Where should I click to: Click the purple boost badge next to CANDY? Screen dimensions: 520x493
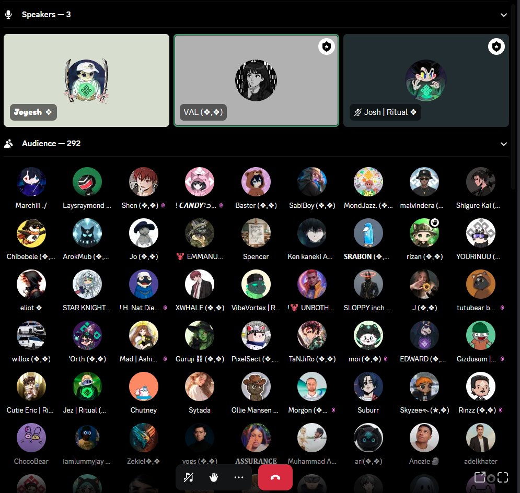[221, 205]
